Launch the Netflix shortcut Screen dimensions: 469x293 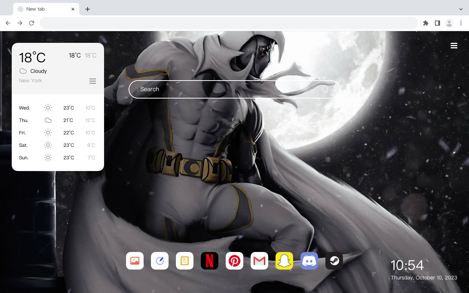[210, 261]
